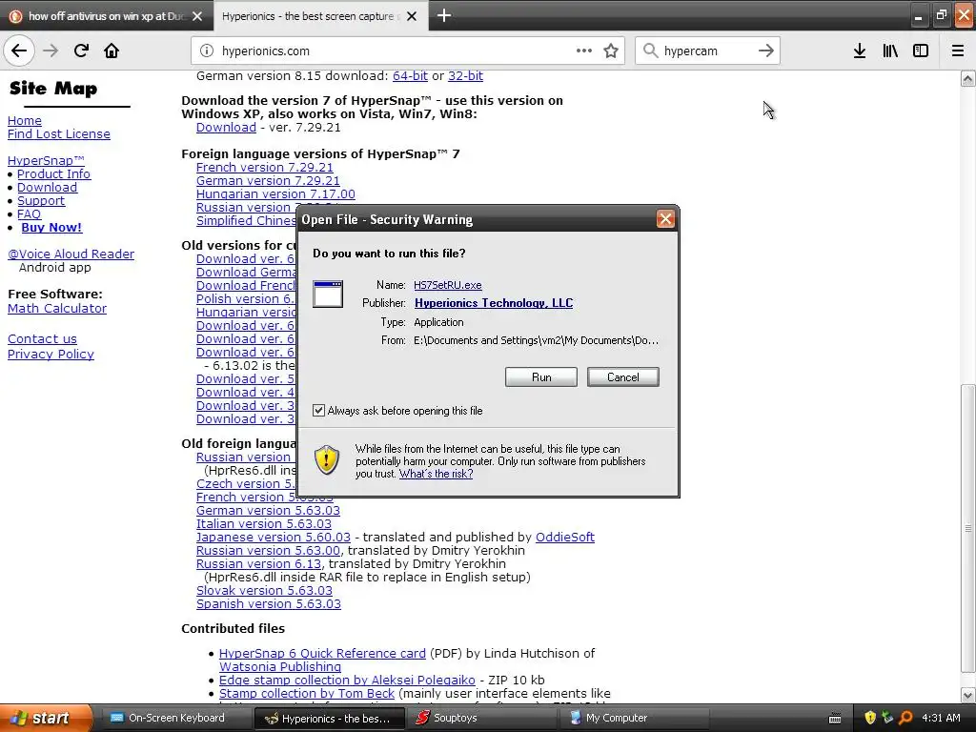976x732 pixels.
Task: Open the Product Info sidebar link
Action: click(53, 174)
